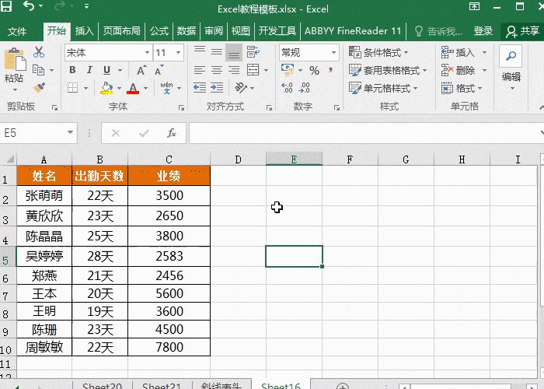Click the Decrease Indent icon

click(x=200, y=87)
